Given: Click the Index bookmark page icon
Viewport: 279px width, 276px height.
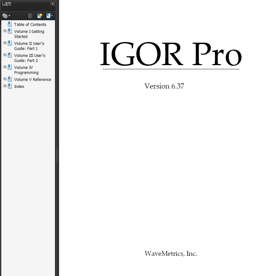Looking at the screenshot, I should click(10, 86).
